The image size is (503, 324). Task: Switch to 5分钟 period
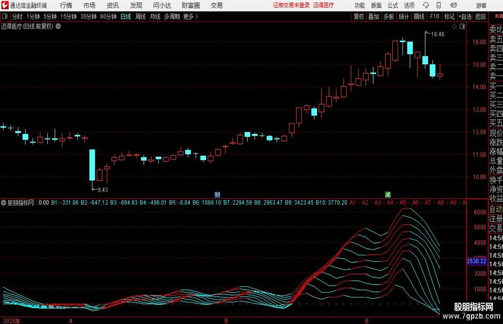pyautogui.click(x=50, y=16)
